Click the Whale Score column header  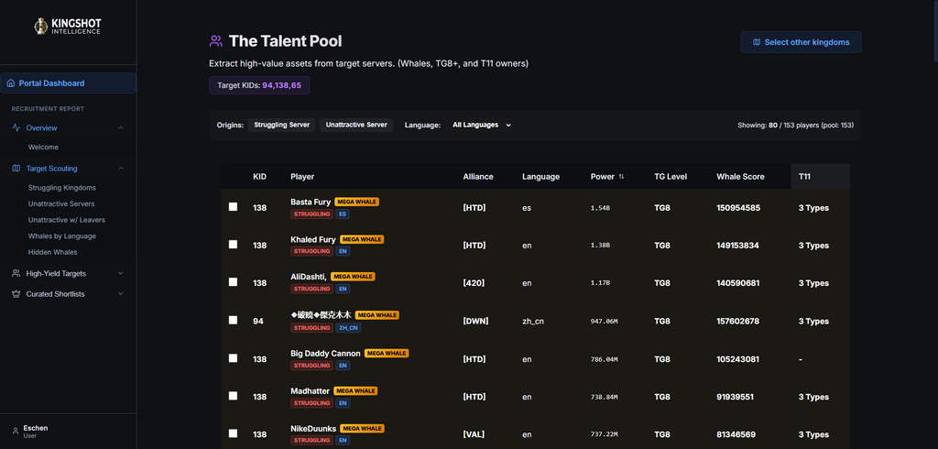(x=740, y=177)
